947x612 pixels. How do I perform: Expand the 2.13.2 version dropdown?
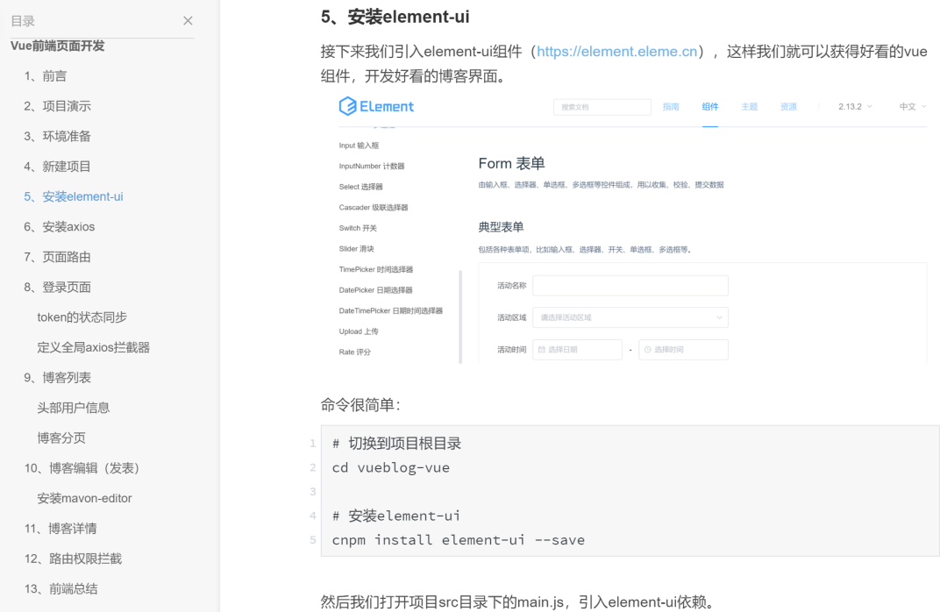click(855, 107)
